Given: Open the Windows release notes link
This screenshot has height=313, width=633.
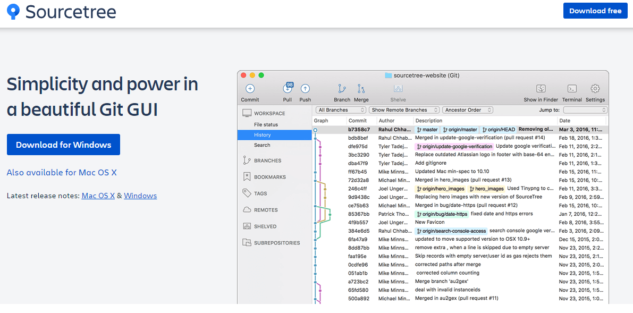Looking at the screenshot, I should point(140,196).
